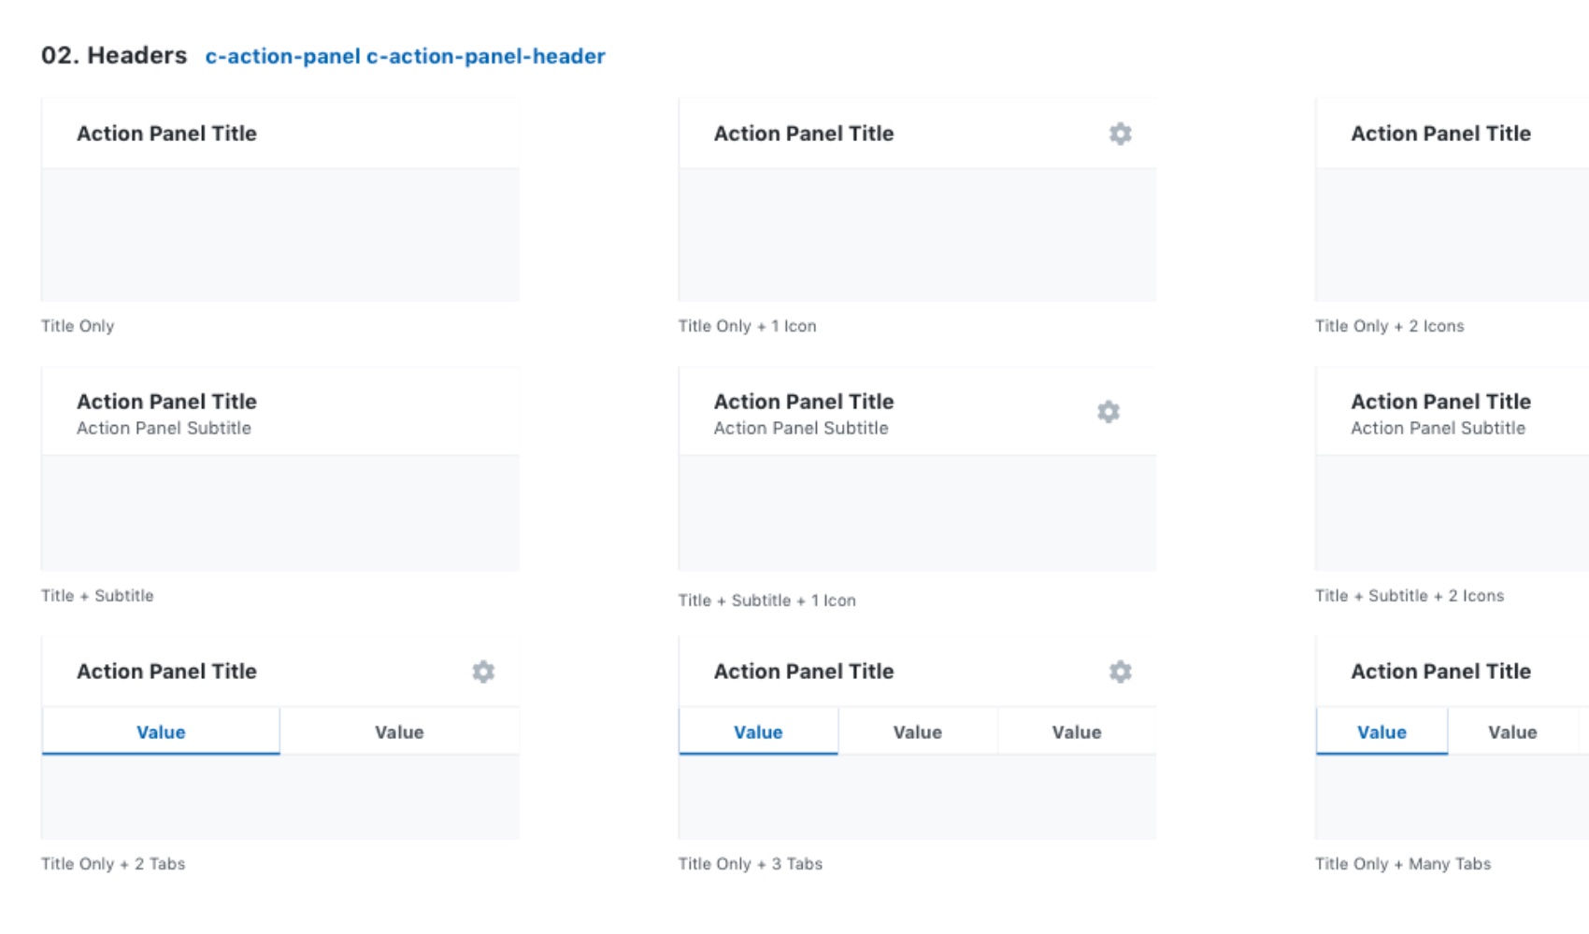Open the c-action-panel link

point(282,56)
